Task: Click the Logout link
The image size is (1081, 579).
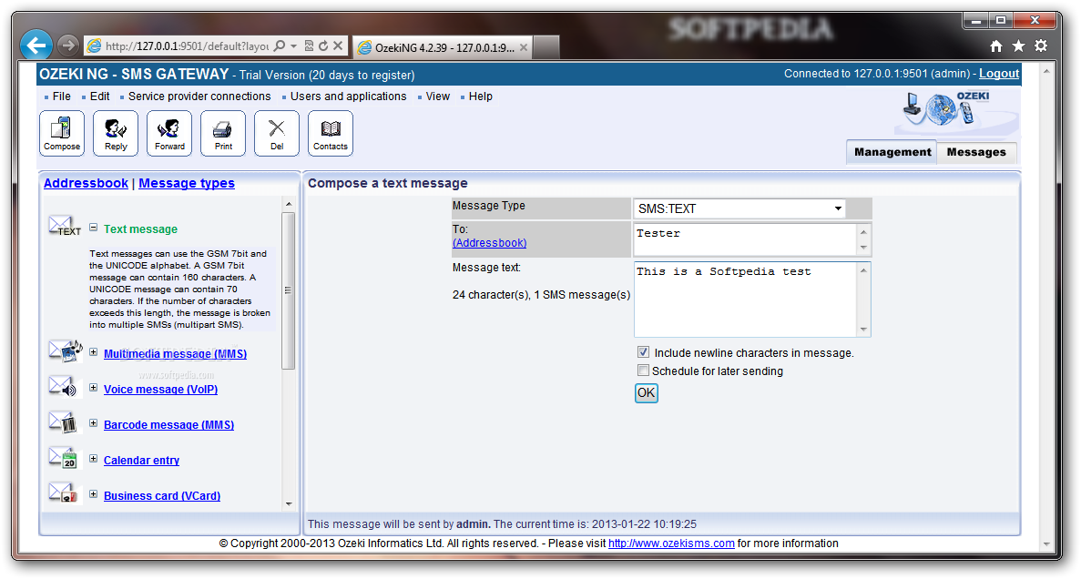Action: [999, 74]
